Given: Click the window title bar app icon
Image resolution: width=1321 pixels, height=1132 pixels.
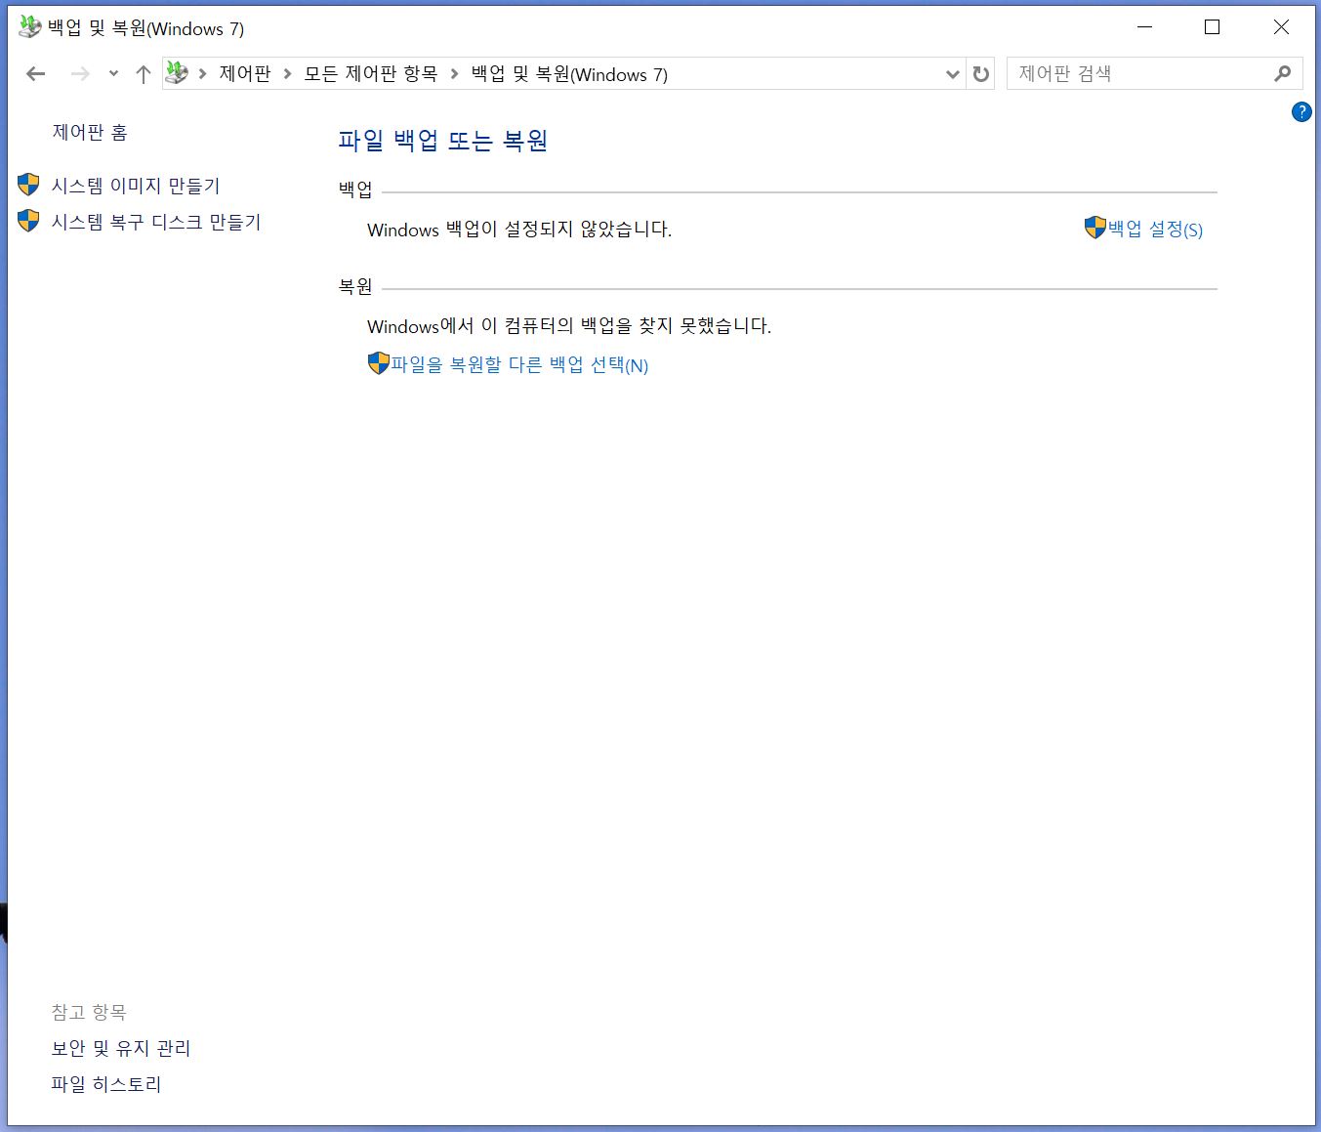Looking at the screenshot, I should pos(30,27).
